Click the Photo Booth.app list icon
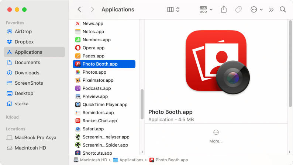The width and height of the screenshot is (293, 165). [x=78, y=64]
